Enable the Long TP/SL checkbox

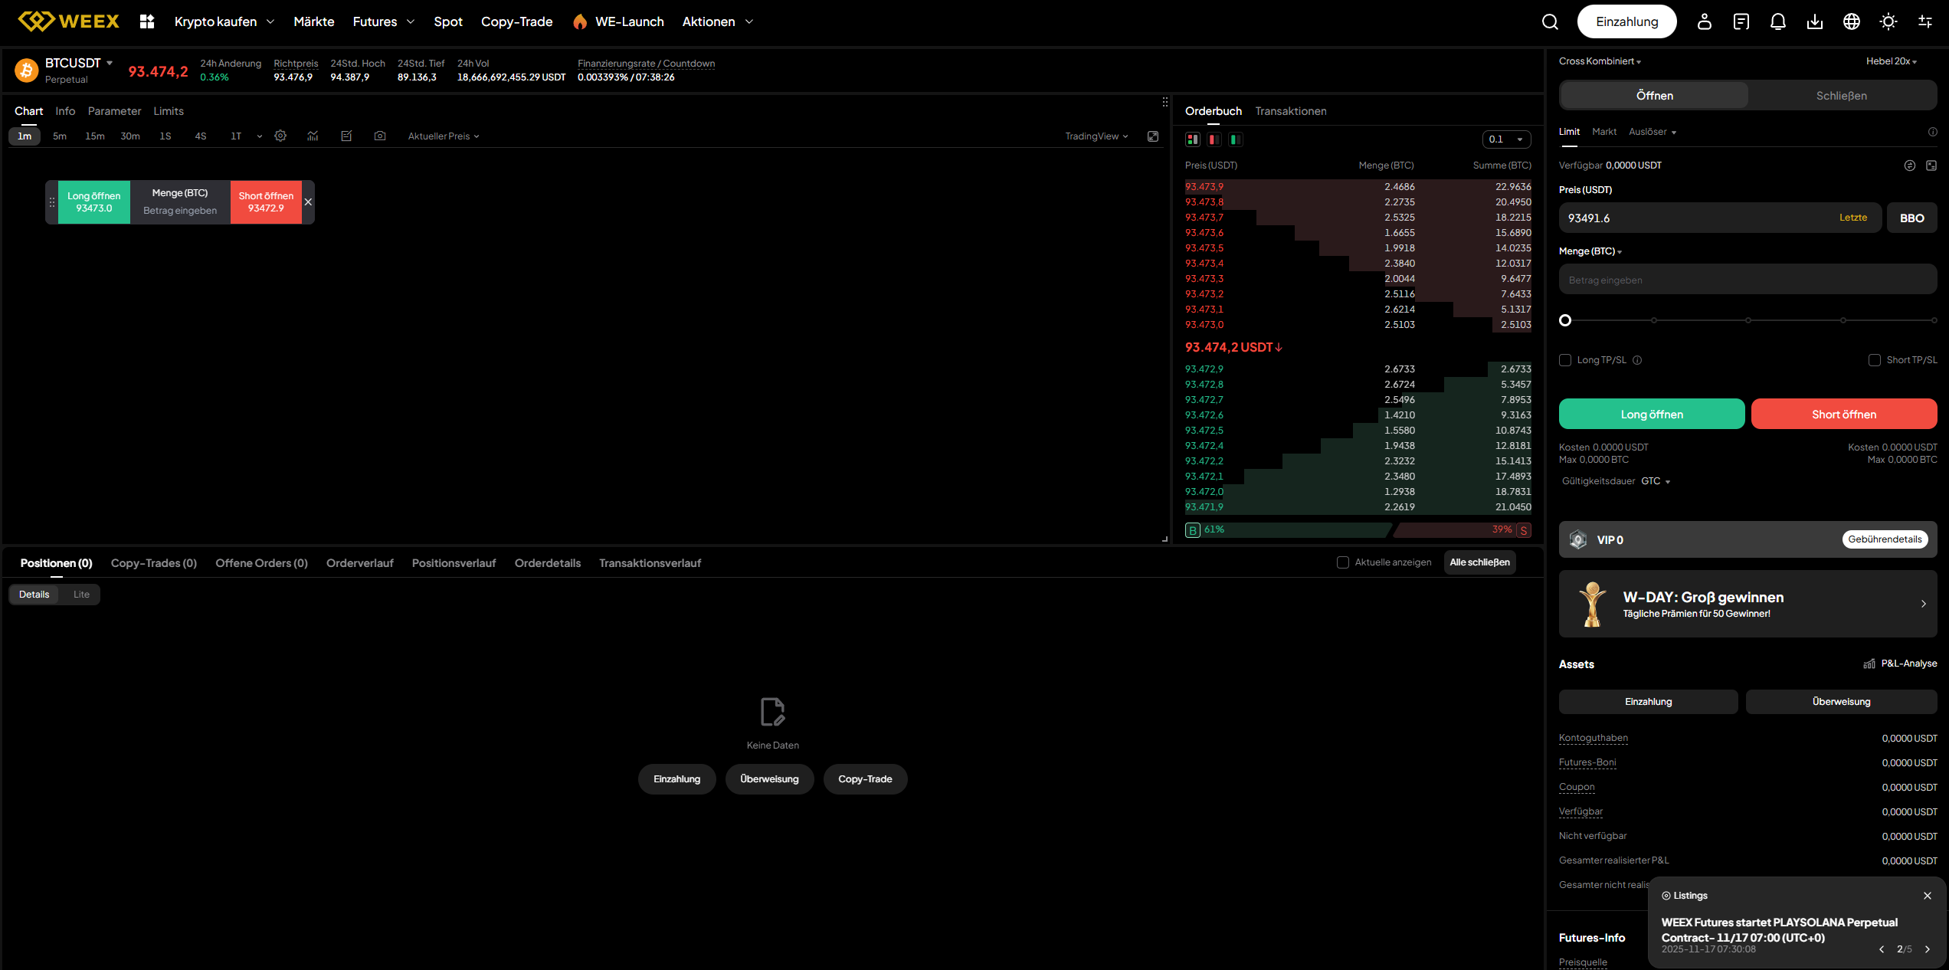coord(1565,360)
